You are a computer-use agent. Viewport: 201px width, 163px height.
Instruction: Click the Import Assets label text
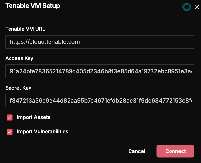(33, 117)
